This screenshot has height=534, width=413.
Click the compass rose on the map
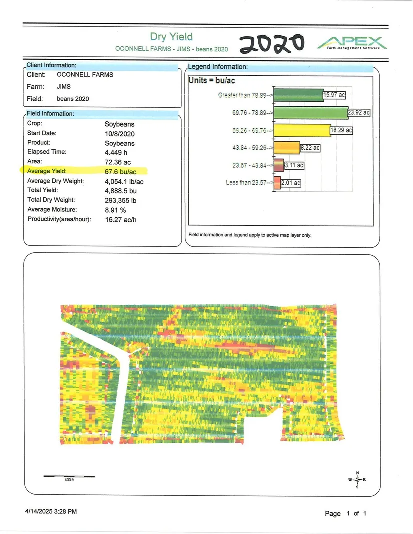click(x=357, y=480)
